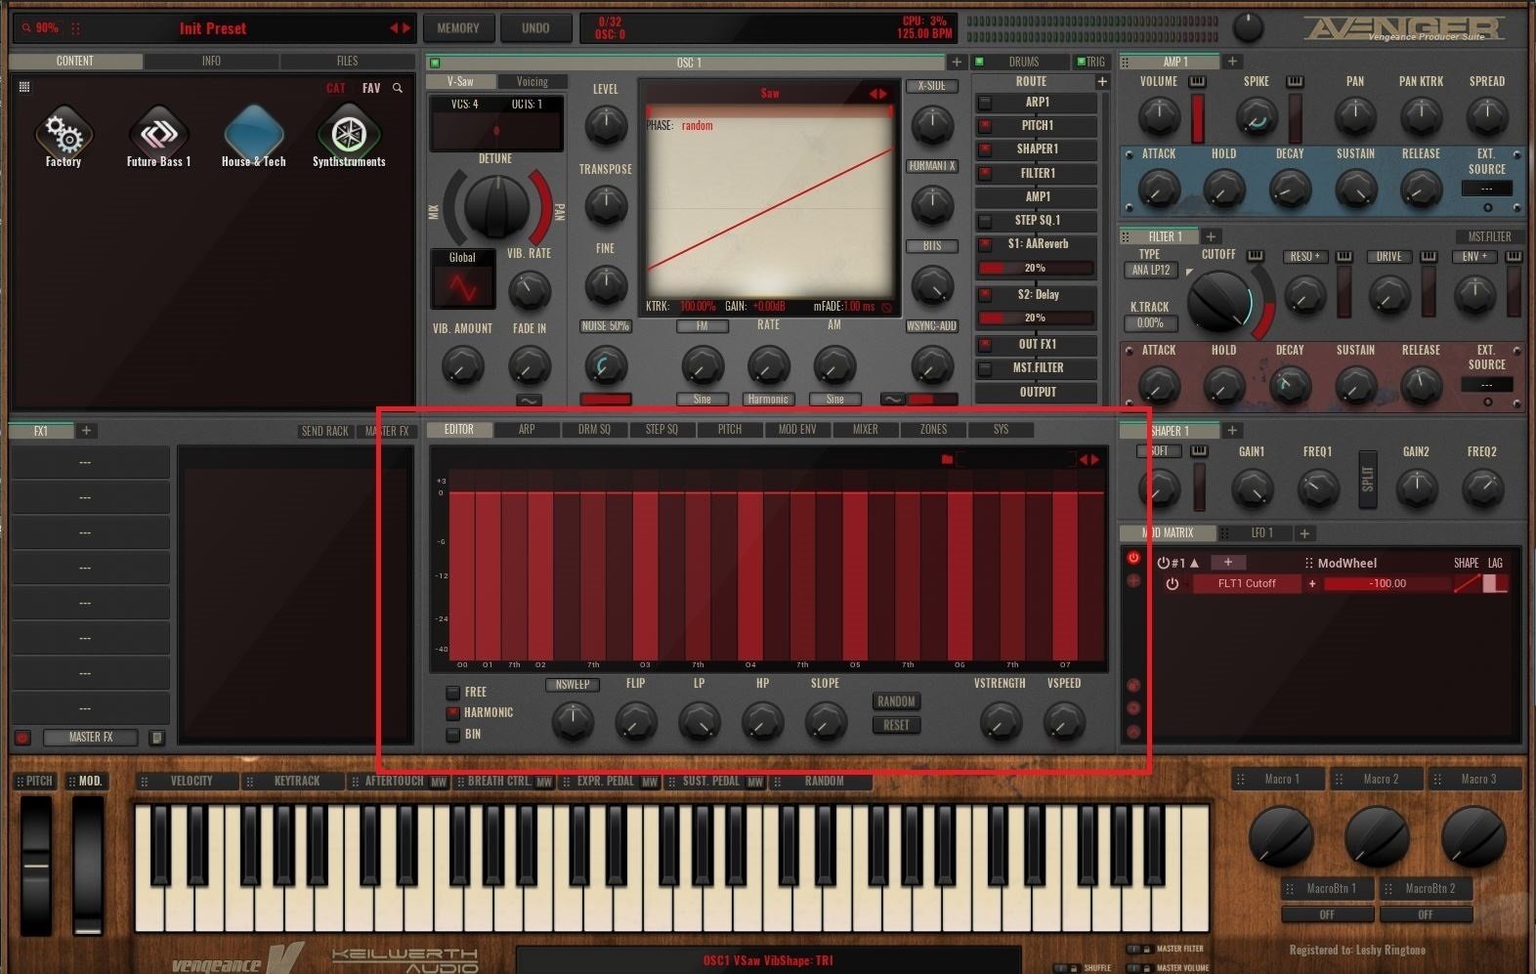Select the FREE harmonic mode
Screen dimensions: 1536x974
tap(453, 693)
